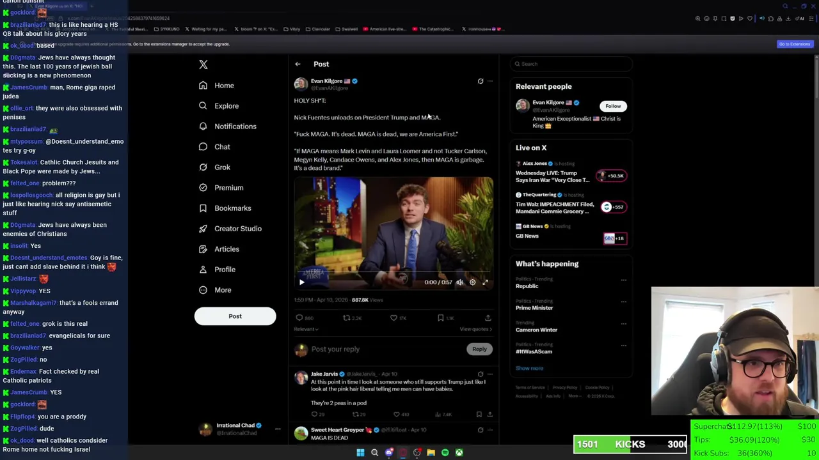Screen dimensions: 819x460
Task: Open Alex Jones live broadcast
Action: (571, 172)
